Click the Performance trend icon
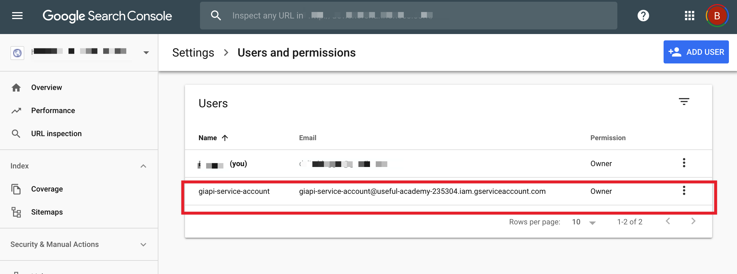Image resolution: width=737 pixels, height=274 pixels. pyautogui.click(x=16, y=110)
